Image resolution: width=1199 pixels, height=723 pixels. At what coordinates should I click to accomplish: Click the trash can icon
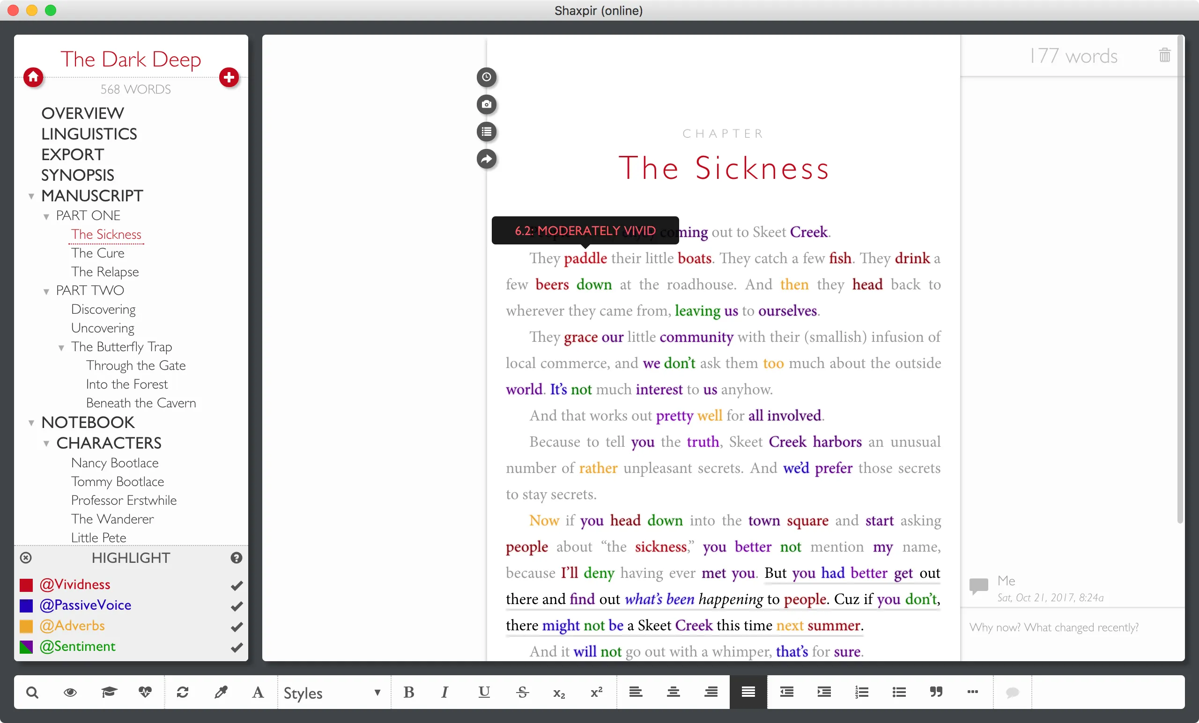click(x=1164, y=55)
